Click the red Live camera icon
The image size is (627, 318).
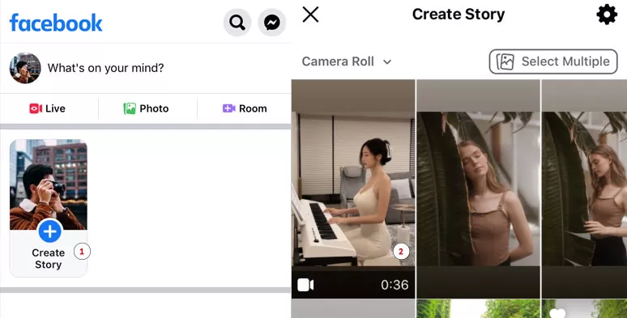36,108
